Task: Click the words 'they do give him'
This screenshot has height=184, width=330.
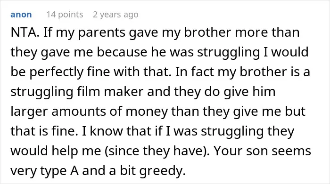Action: [x=225, y=92]
